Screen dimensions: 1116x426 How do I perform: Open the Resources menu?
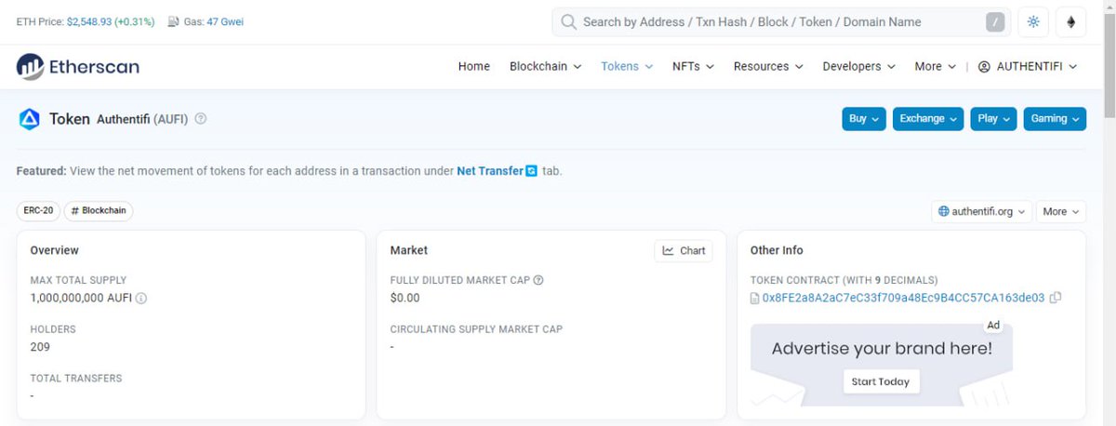[x=768, y=67]
